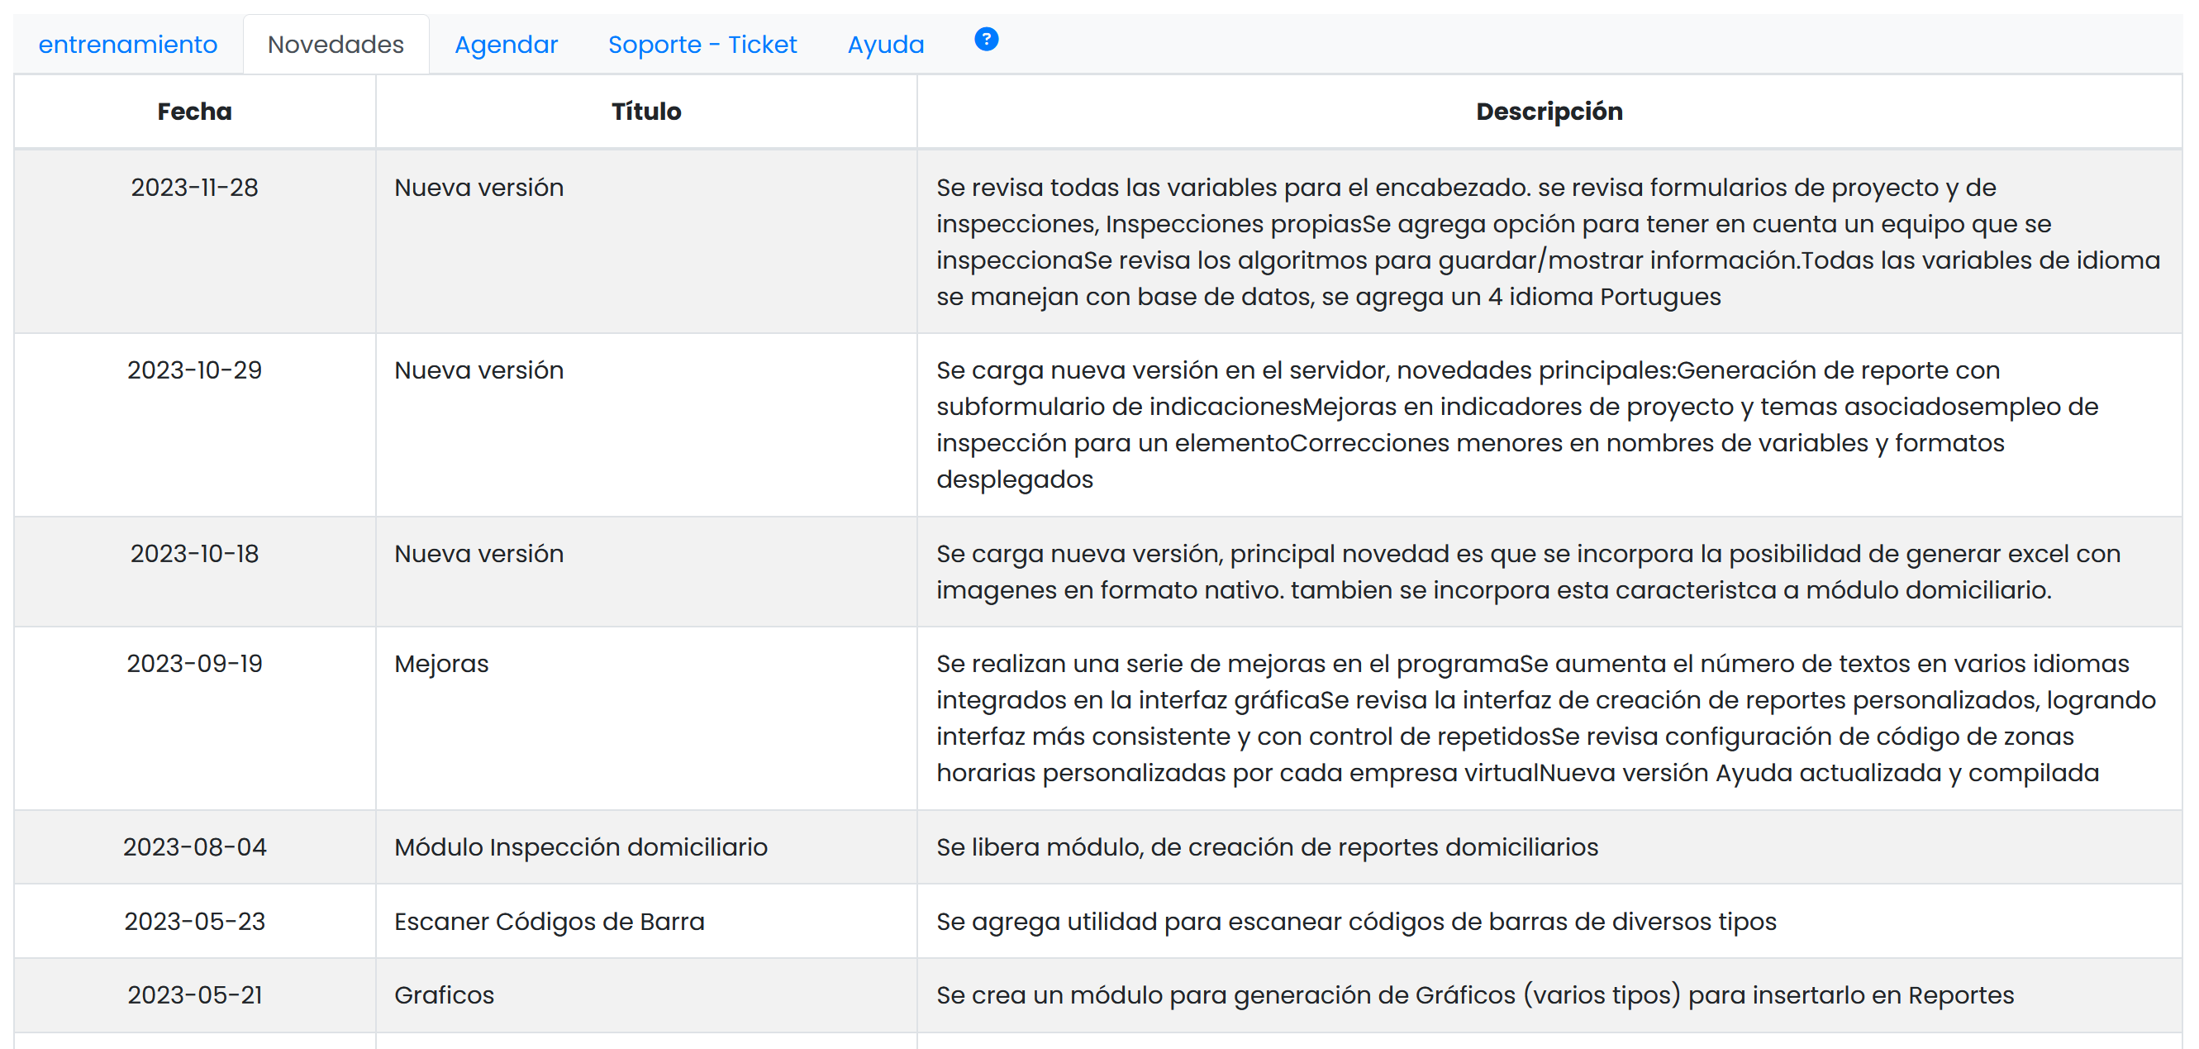The height and width of the screenshot is (1049, 2199).
Task: Click the 2023-05-21 date cell
Action: click(x=195, y=995)
